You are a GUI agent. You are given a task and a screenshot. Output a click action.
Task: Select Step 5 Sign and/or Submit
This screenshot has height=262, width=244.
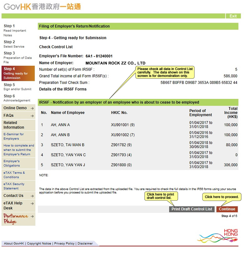point(17,87)
